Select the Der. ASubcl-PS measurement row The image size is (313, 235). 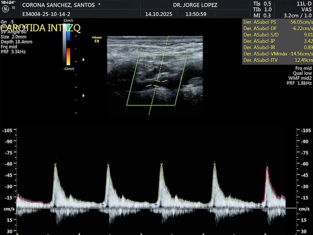[277, 22]
